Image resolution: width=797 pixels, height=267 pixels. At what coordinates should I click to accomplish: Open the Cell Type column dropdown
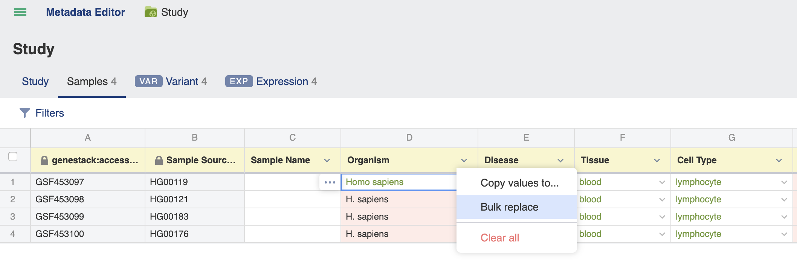(779, 161)
